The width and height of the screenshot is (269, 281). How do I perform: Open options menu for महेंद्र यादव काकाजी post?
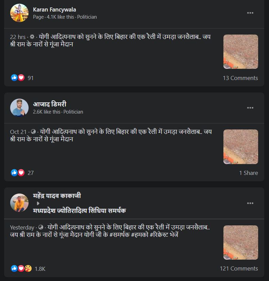click(x=250, y=203)
